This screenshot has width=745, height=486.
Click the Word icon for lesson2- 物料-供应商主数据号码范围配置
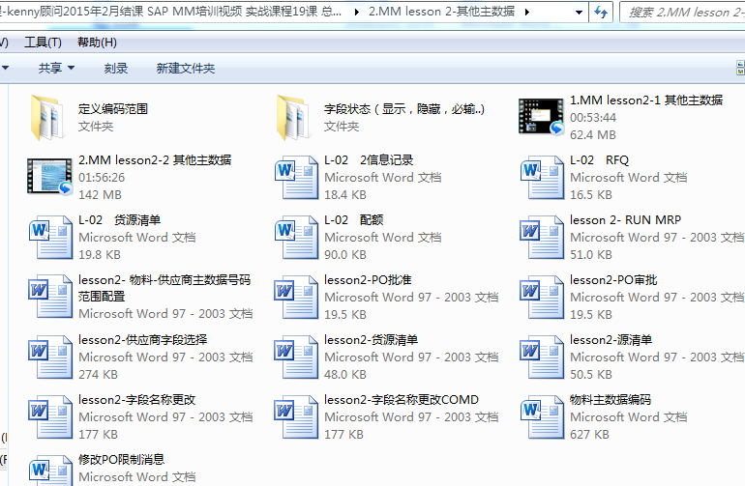click(50, 297)
